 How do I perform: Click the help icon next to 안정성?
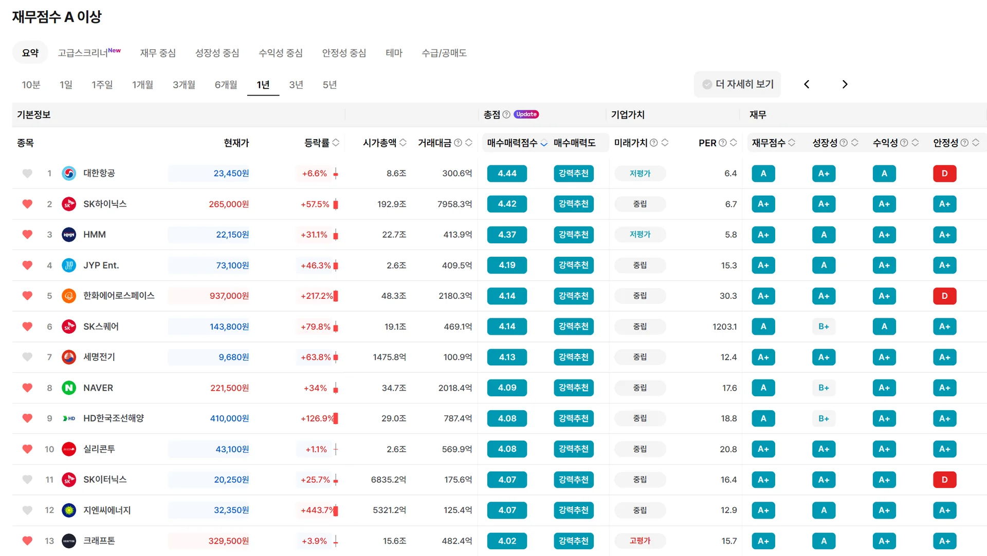pyautogui.click(x=964, y=143)
